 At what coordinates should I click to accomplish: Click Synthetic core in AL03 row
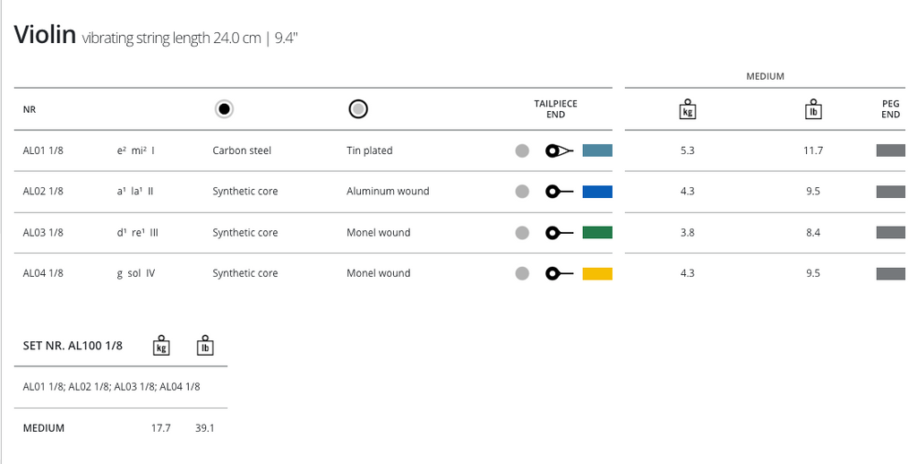[245, 232]
